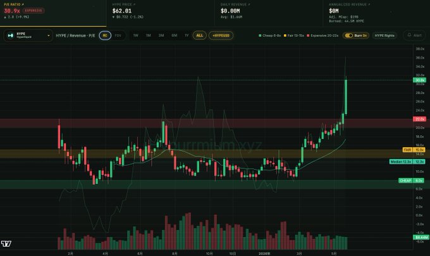Click the $62.01 price value
The height and width of the screenshot is (256, 430).
(x=122, y=11)
